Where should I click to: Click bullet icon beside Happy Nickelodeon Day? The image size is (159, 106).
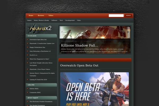click(27, 47)
